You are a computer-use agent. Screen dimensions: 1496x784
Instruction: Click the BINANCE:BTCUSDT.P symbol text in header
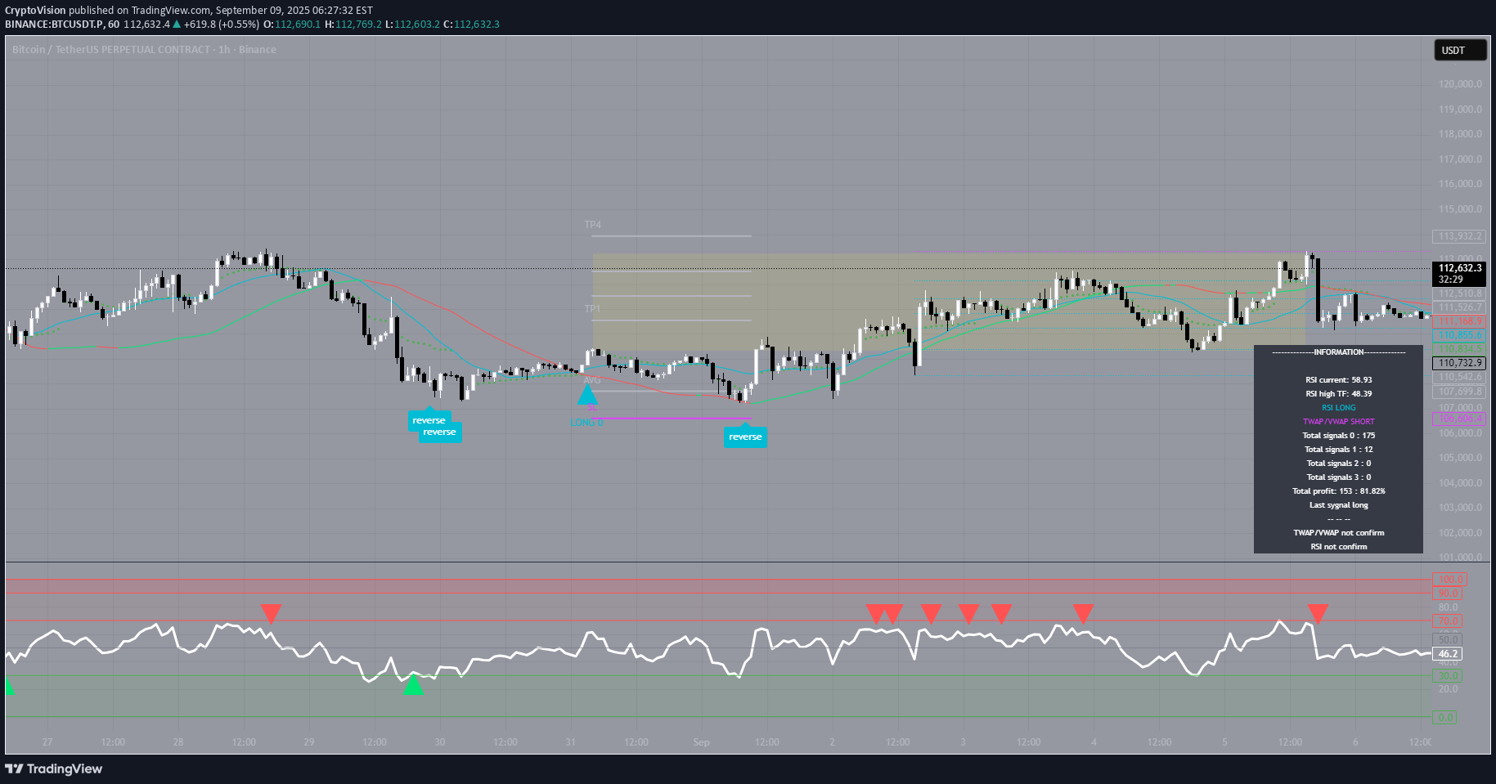[54, 25]
